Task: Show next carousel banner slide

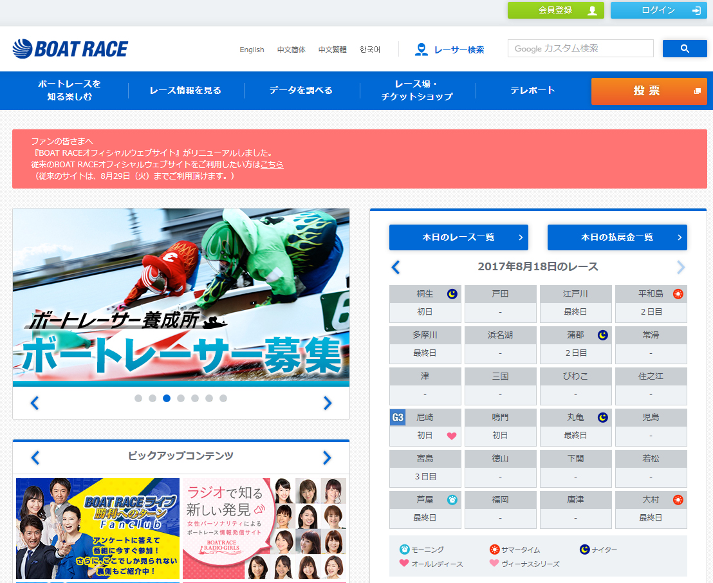Action: pyautogui.click(x=328, y=403)
